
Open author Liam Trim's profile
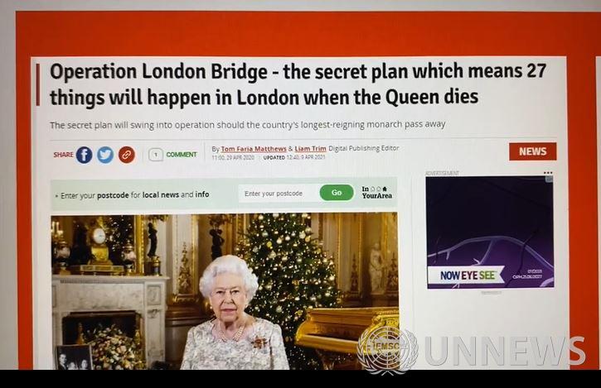(x=310, y=148)
